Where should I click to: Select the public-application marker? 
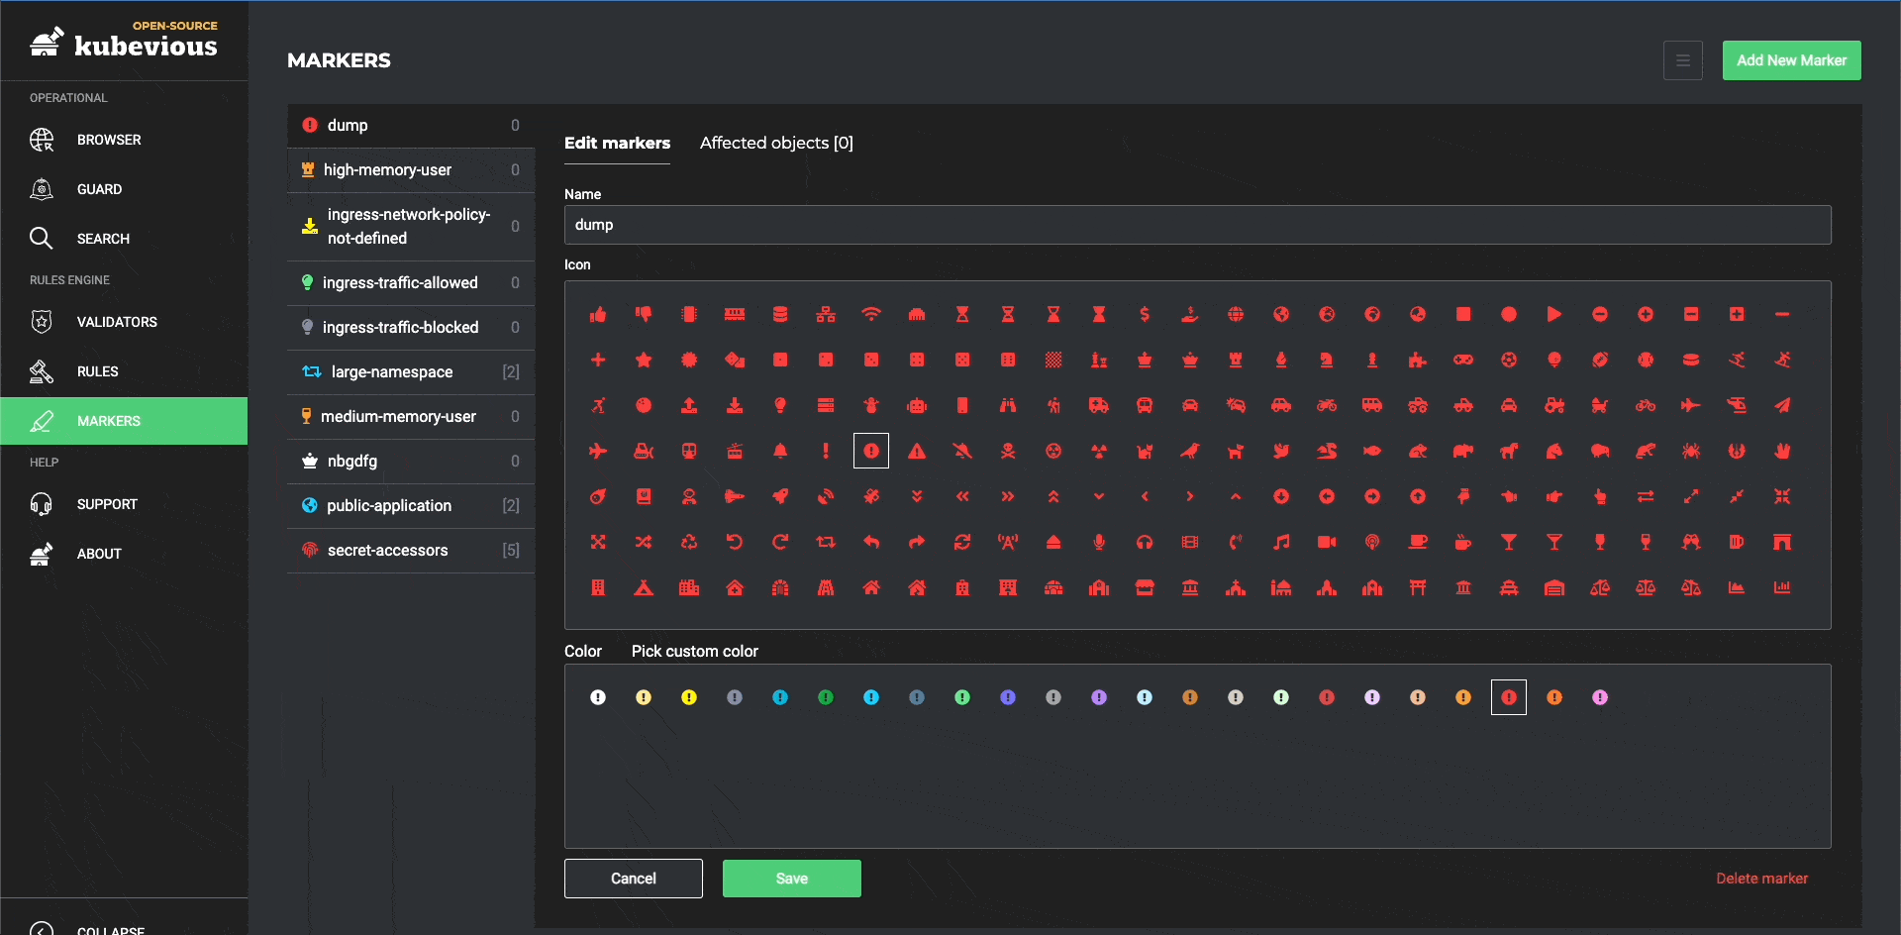pos(411,506)
